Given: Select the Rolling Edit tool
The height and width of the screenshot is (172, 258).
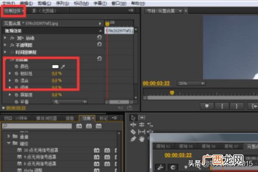Looking at the screenshot, I should pos(141,125).
